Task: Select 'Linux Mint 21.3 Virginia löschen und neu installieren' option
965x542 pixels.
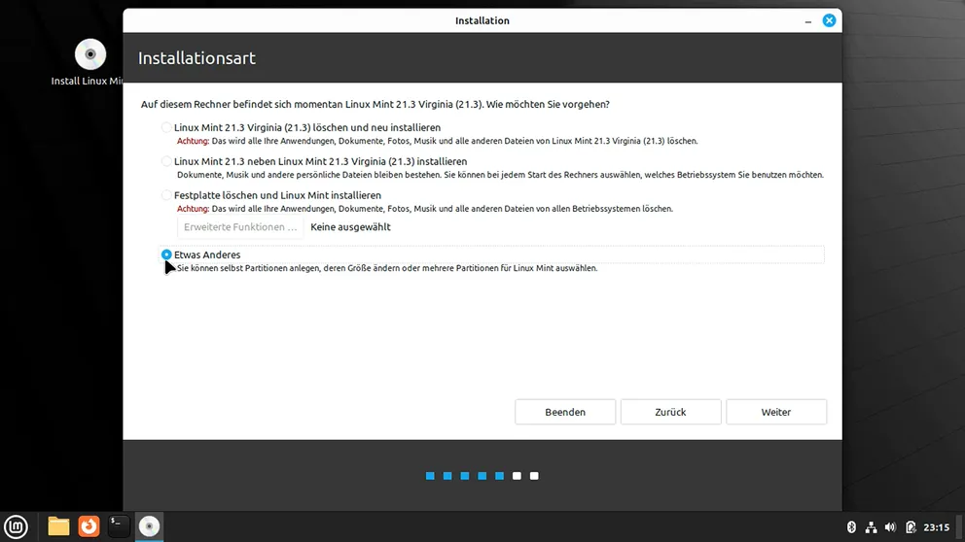Action: (166, 128)
